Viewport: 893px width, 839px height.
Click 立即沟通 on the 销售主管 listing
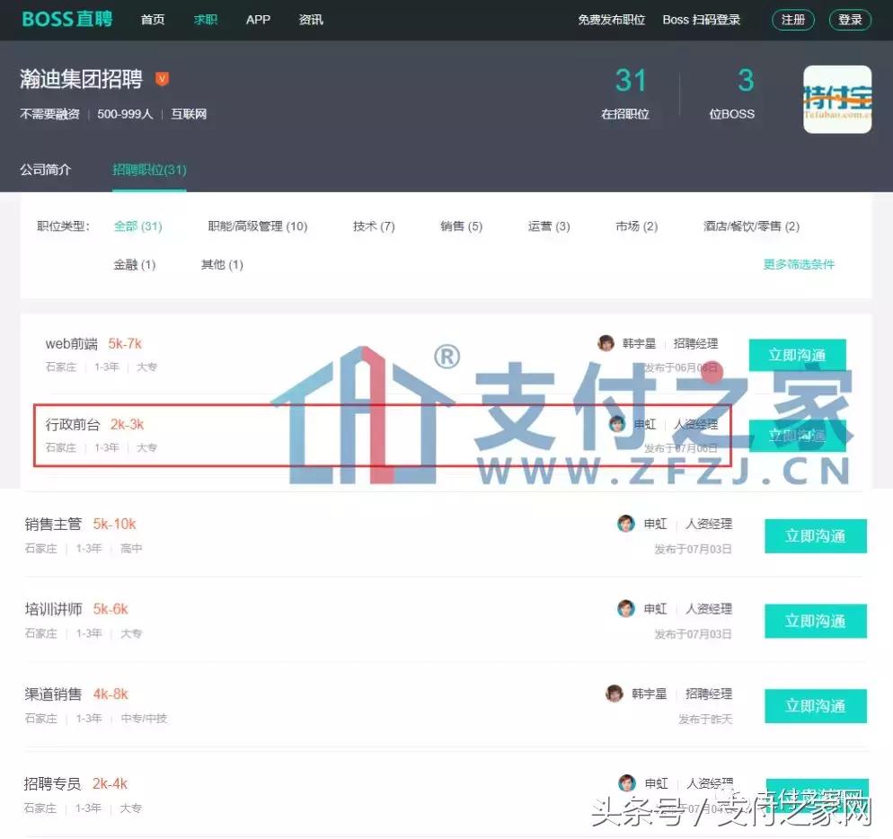(815, 535)
